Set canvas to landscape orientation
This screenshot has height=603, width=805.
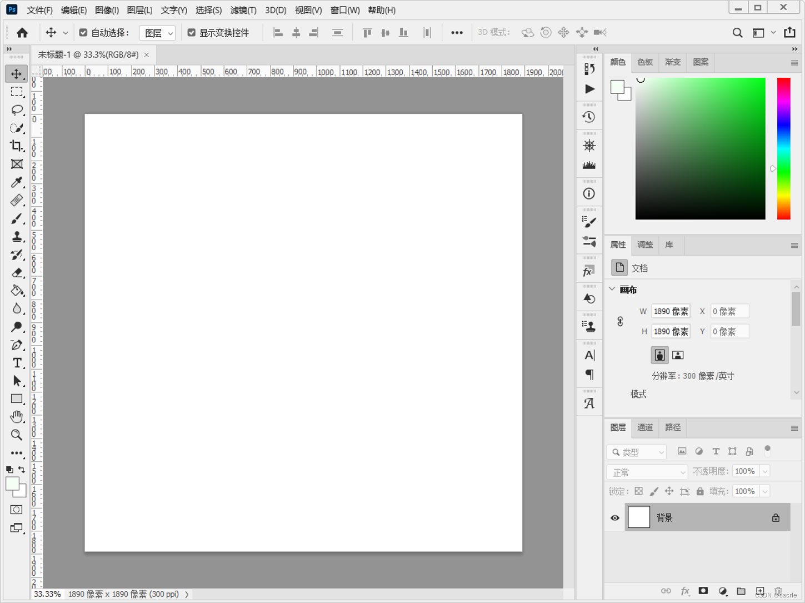pyautogui.click(x=678, y=355)
